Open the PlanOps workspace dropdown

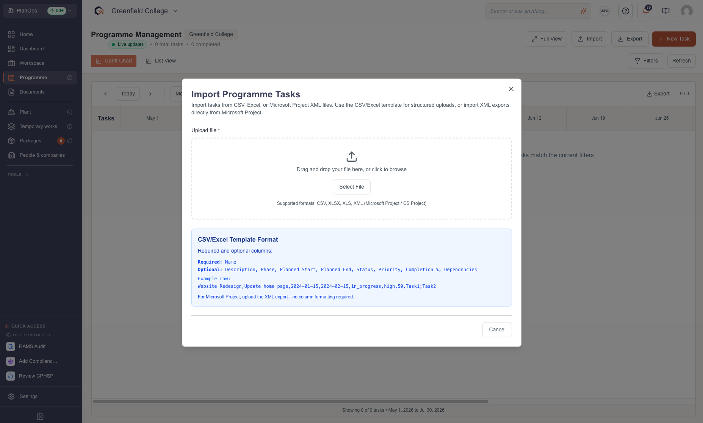pos(40,11)
